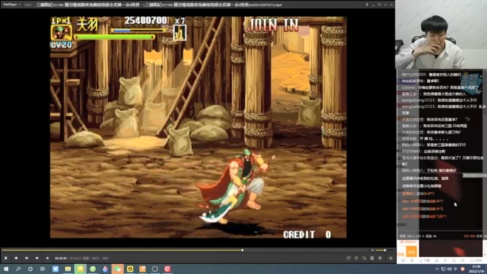The image size is (487, 274).
Task: Click the MINI mode label in title bar
Action: tap(28, 5)
